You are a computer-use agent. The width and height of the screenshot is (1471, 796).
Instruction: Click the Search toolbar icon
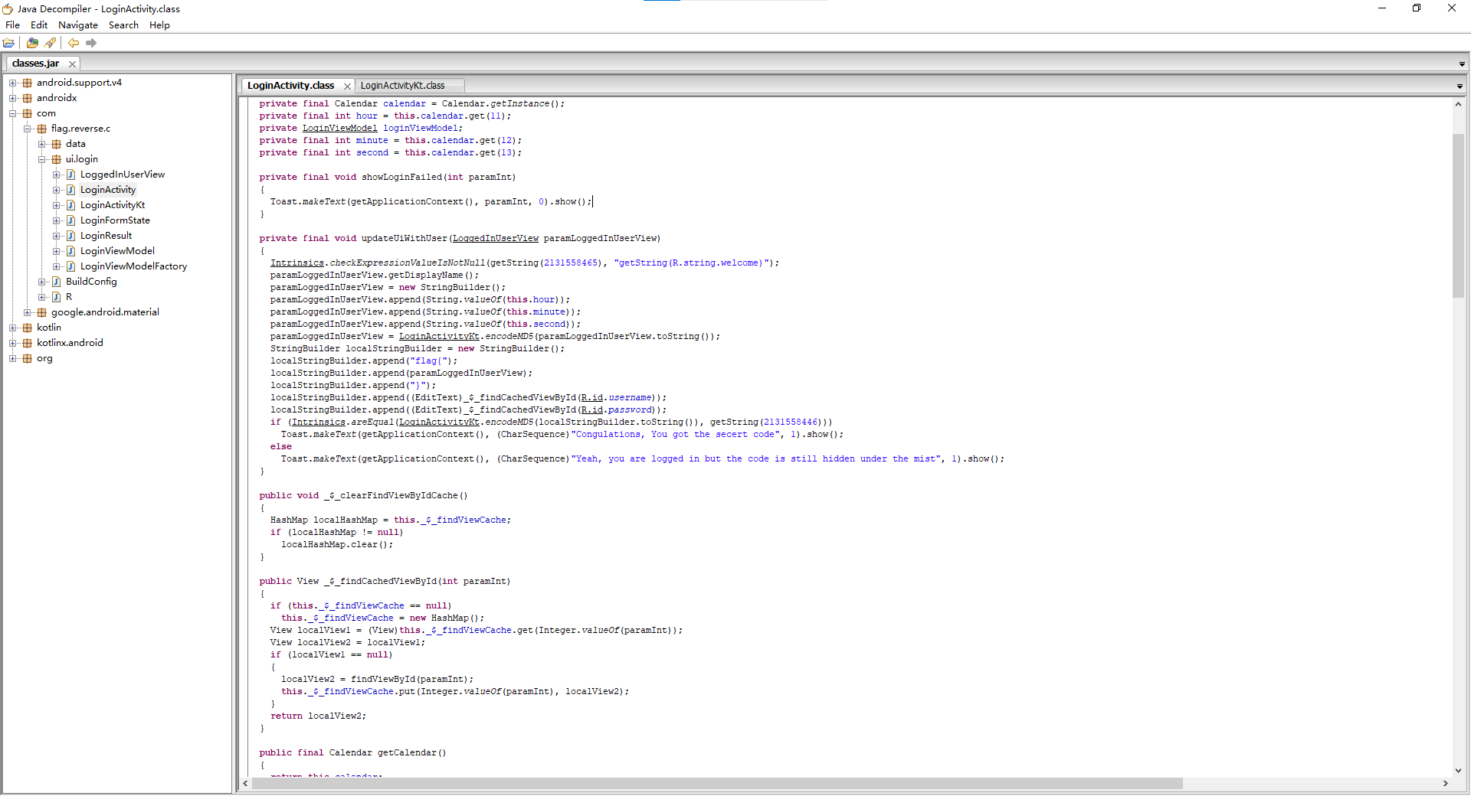tap(51, 43)
